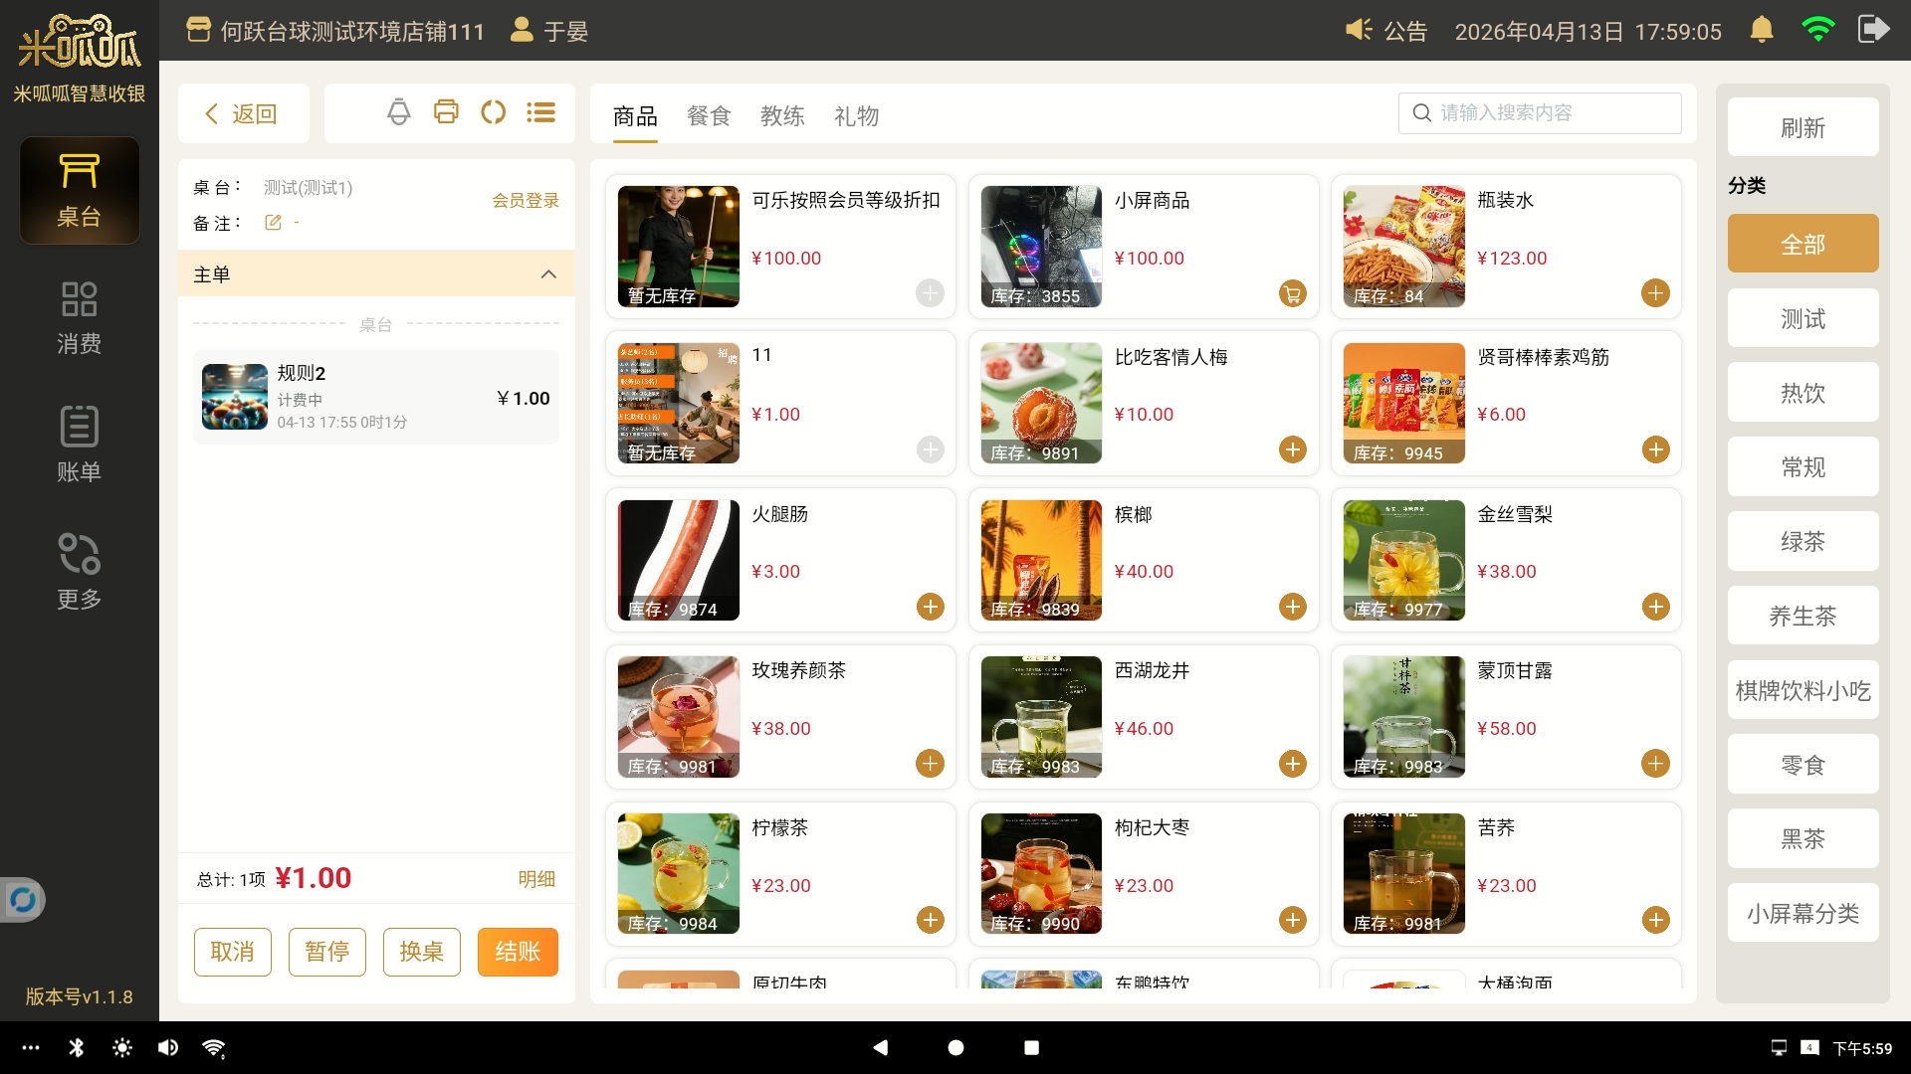This screenshot has height=1074, width=1911.
Task: Switch to the 教练 tab
Action: 782,116
